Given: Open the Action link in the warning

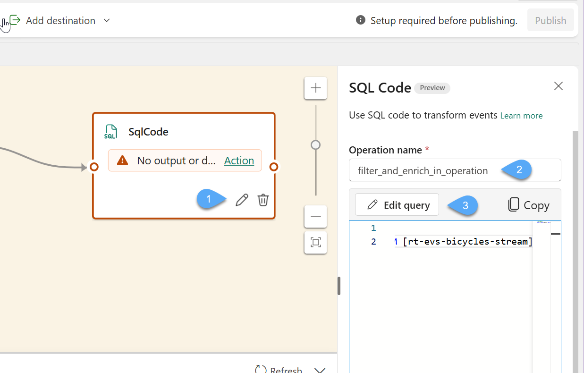Looking at the screenshot, I should [239, 161].
